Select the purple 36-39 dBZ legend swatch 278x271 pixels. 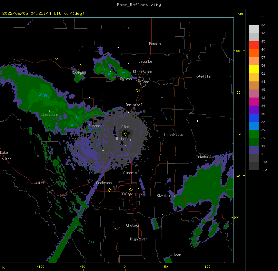pos(253,110)
